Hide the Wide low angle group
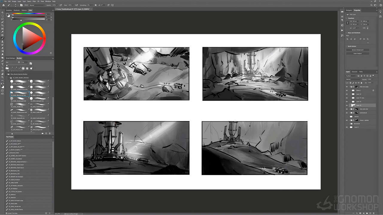 click(347, 87)
